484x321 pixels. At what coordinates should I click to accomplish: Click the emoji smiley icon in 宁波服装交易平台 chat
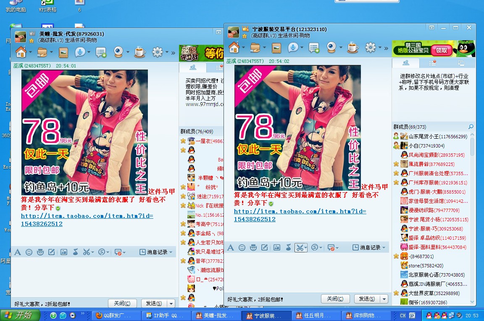(242, 248)
